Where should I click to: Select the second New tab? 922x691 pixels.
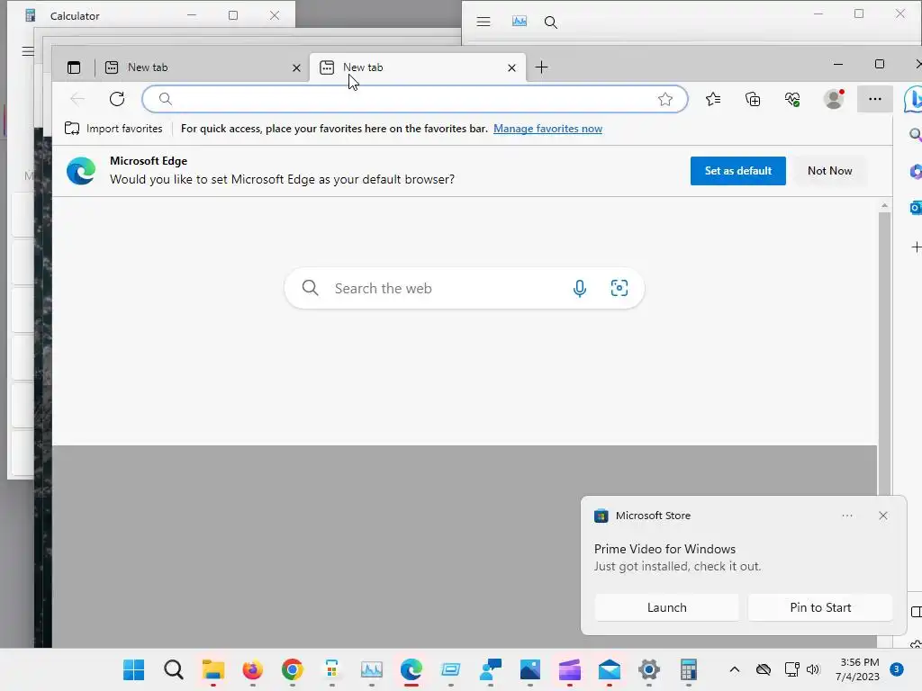click(x=418, y=67)
